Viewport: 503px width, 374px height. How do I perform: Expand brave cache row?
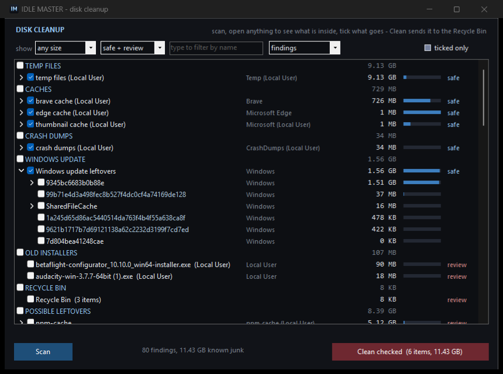pos(21,101)
